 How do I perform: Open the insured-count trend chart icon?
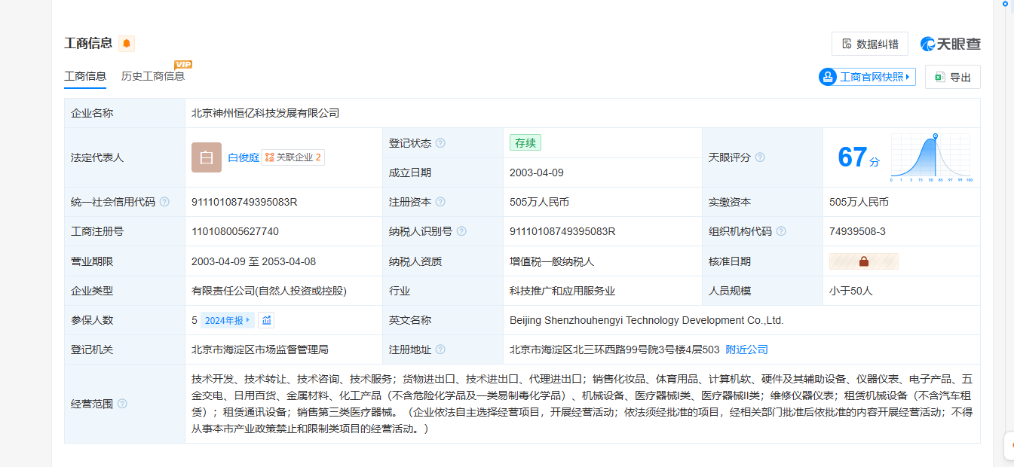(266, 320)
